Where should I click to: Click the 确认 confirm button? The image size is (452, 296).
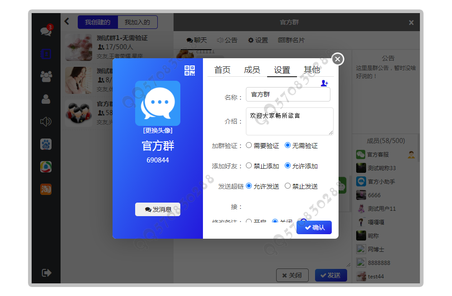[x=314, y=227]
